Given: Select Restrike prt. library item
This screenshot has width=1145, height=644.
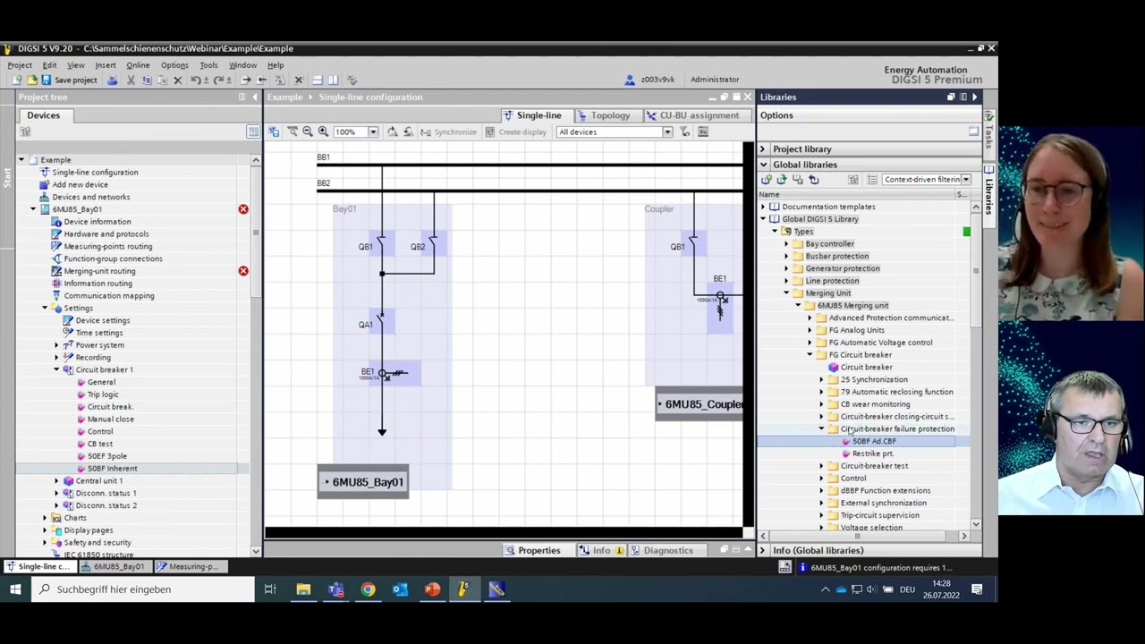Looking at the screenshot, I should (x=872, y=453).
